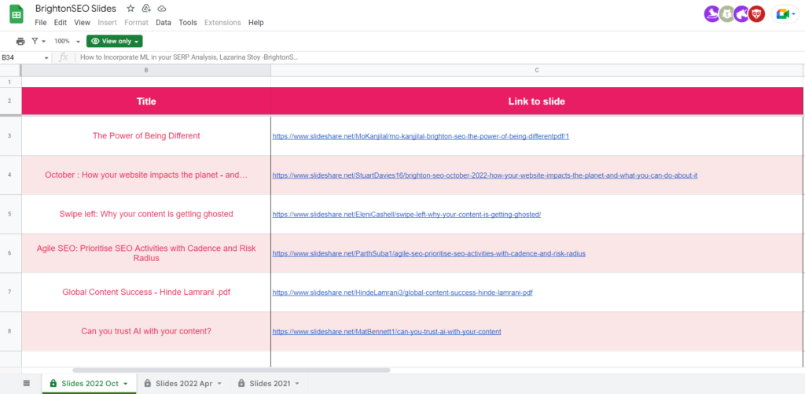Open the Data menu
The image size is (805, 394).
(x=164, y=23)
